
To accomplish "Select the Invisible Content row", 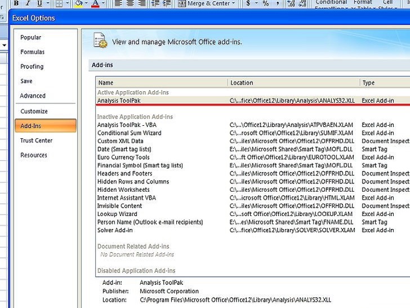I will (x=253, y=206).
